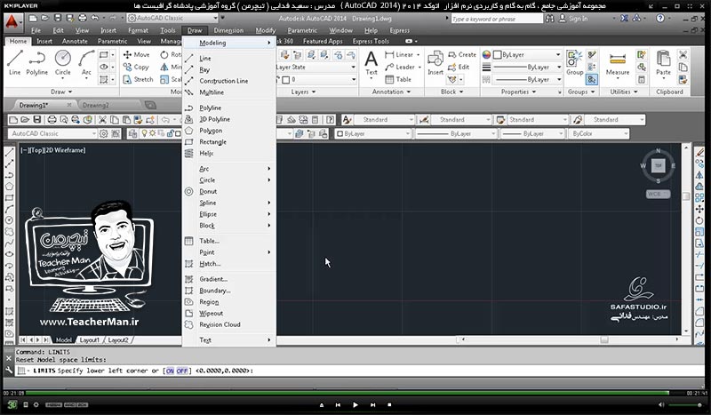Screen dimensions: 711x415
Task: Open the Featured Apps ribbon tab
Action: [323, 41]
